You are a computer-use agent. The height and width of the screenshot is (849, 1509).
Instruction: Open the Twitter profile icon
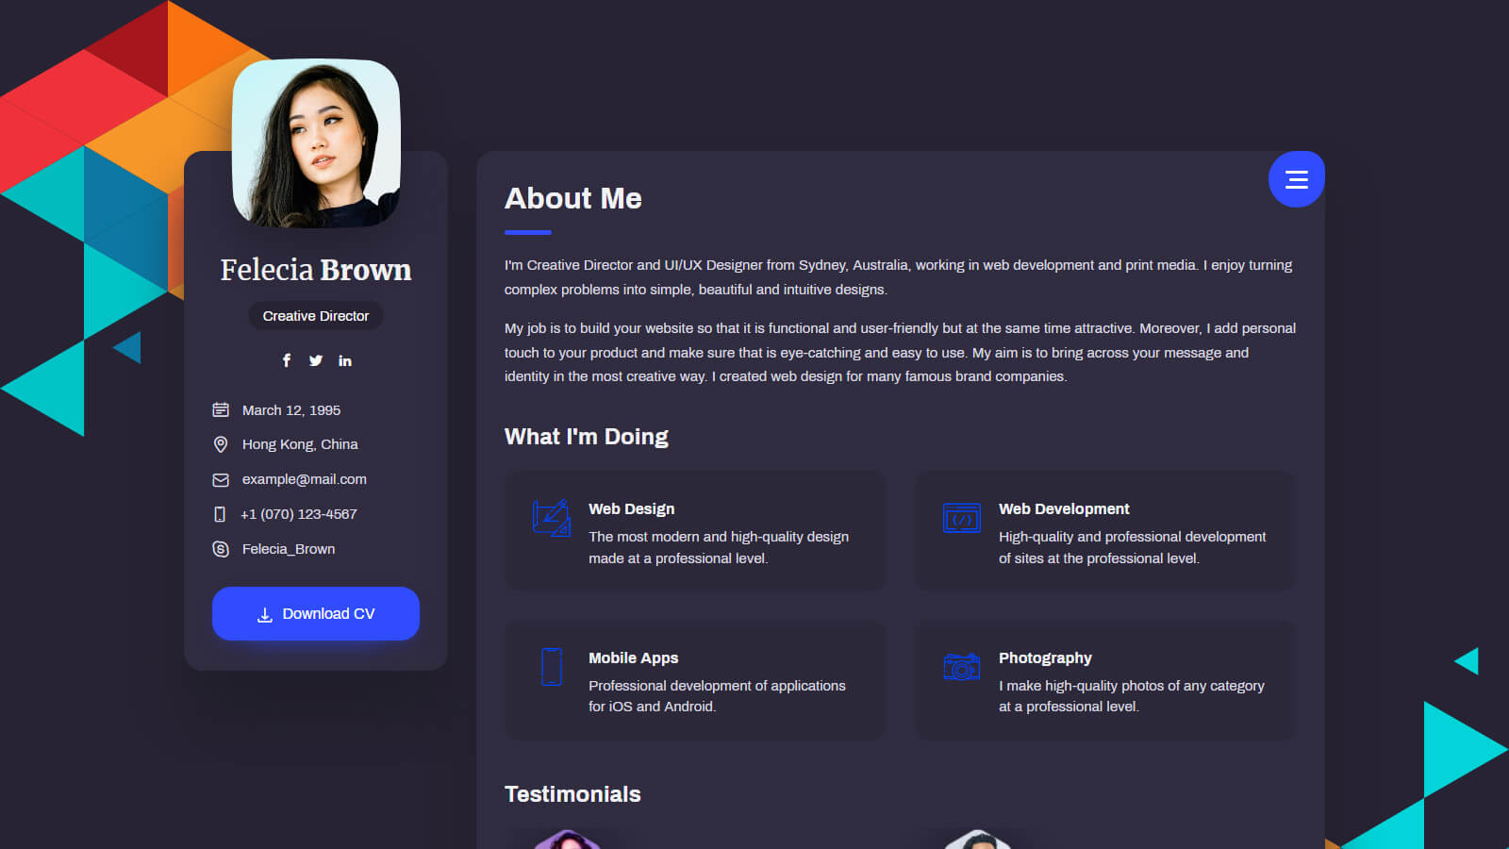coord(316,360)
